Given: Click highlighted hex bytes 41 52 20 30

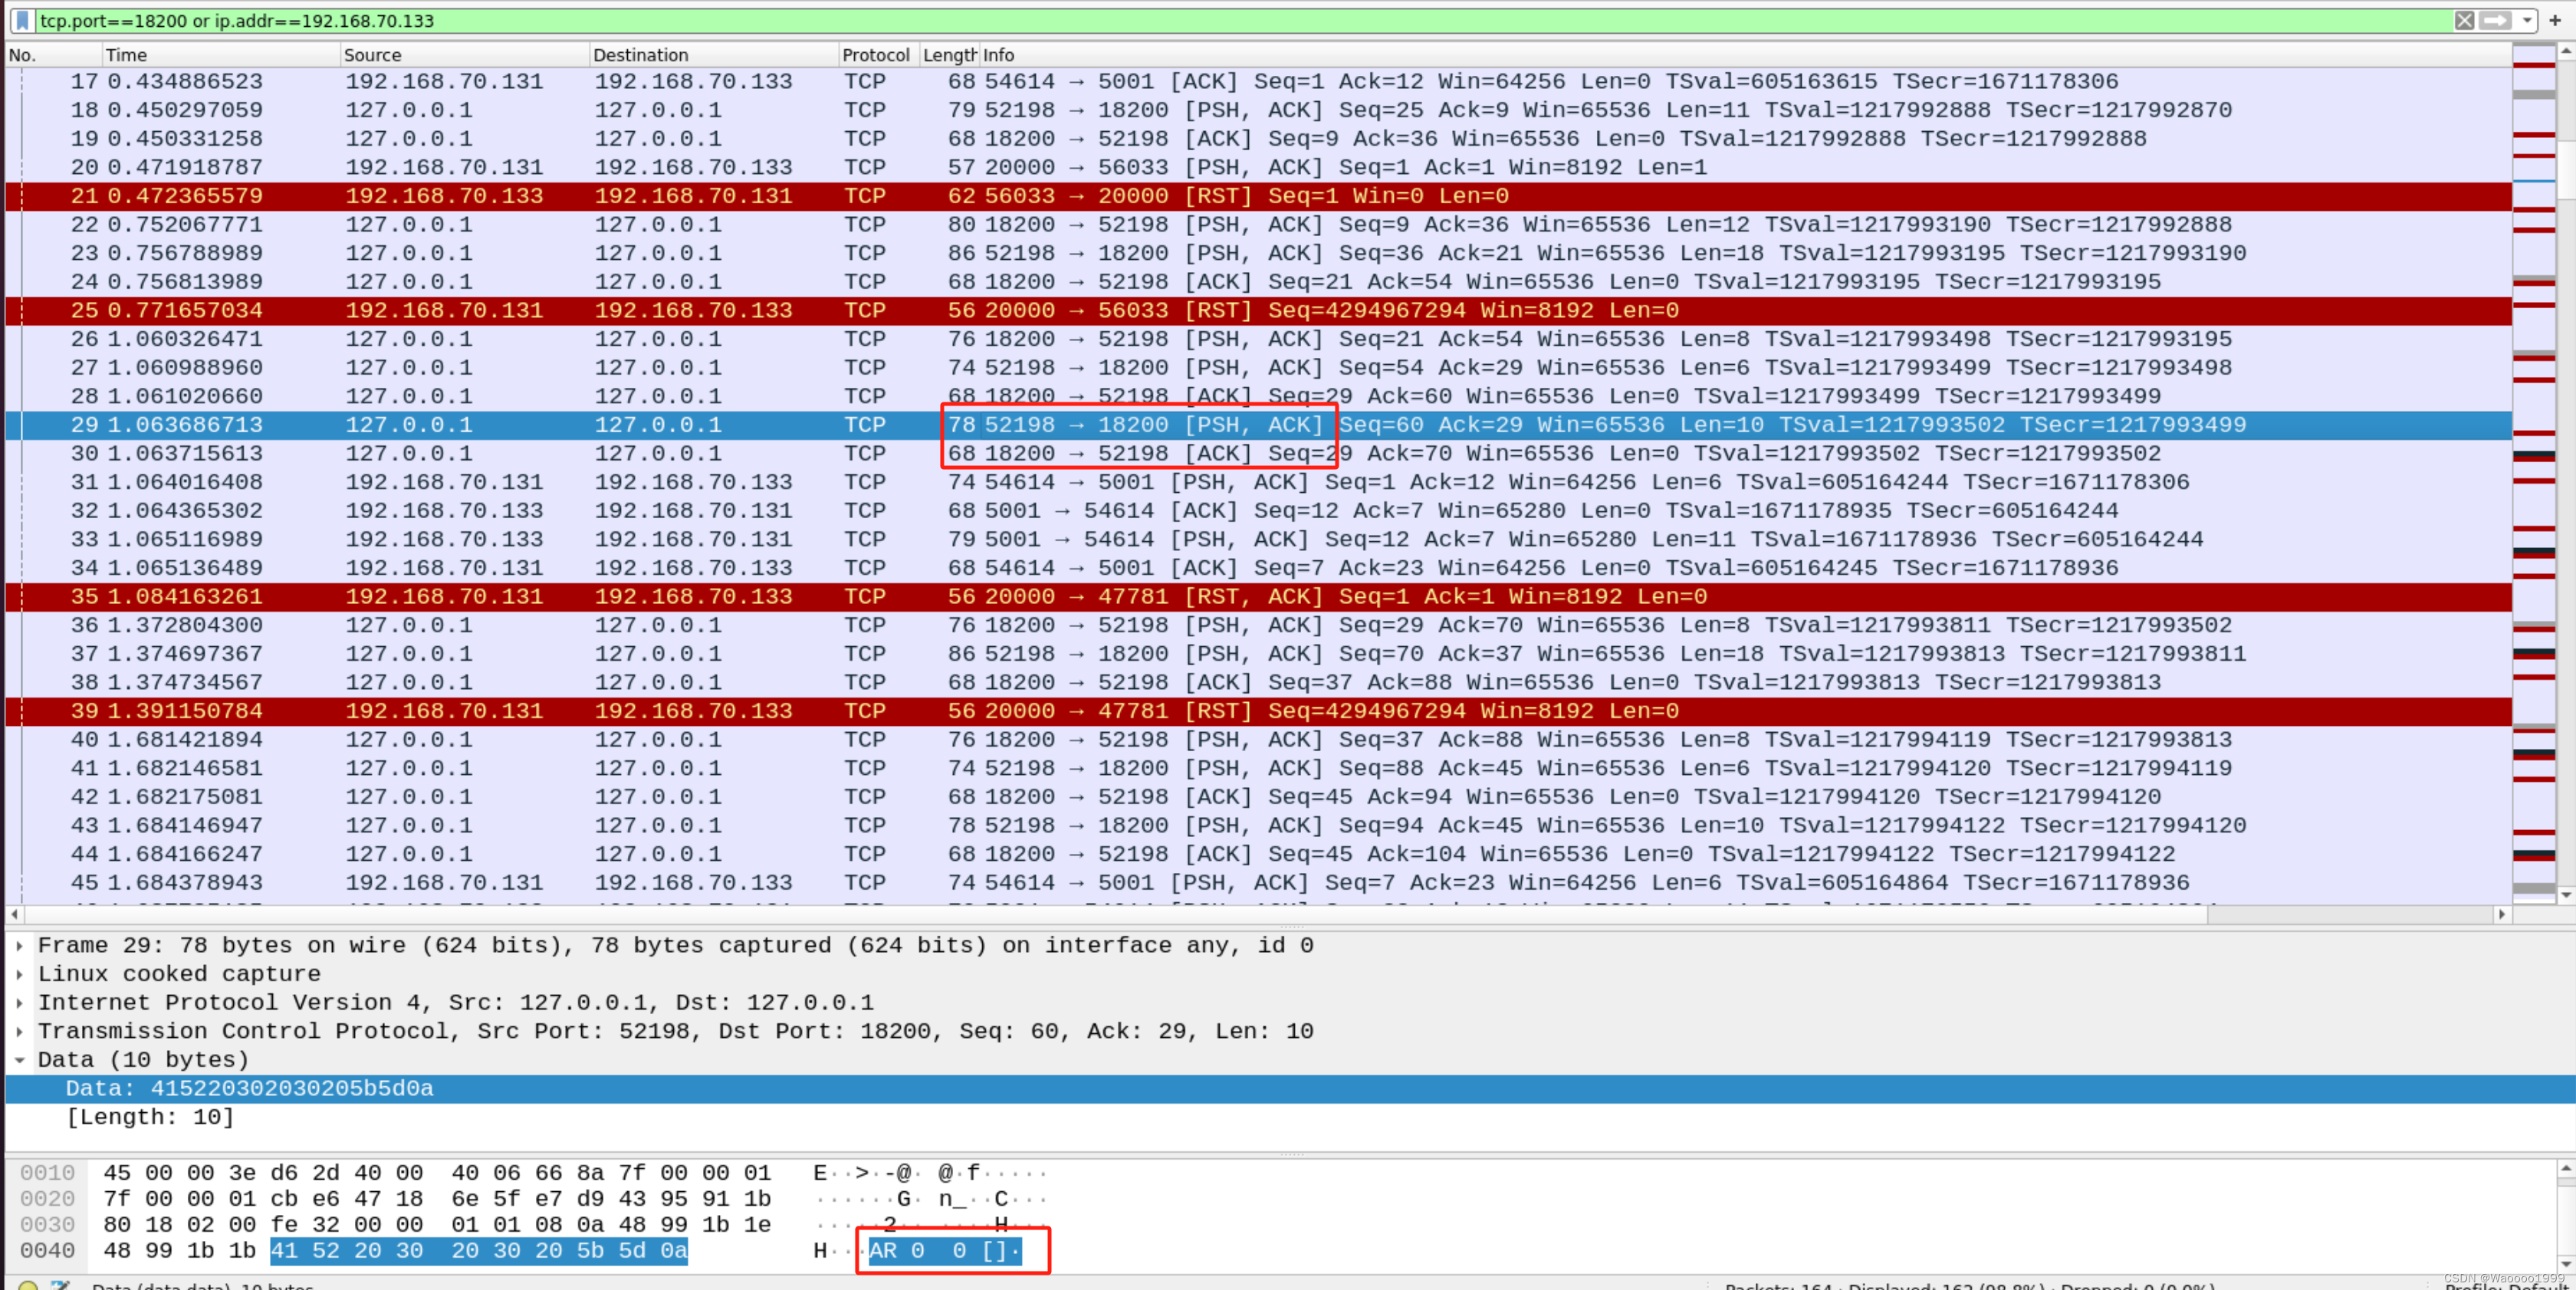Looking at the screenshot, I should pyautogui.click(x=347, y=1251).
